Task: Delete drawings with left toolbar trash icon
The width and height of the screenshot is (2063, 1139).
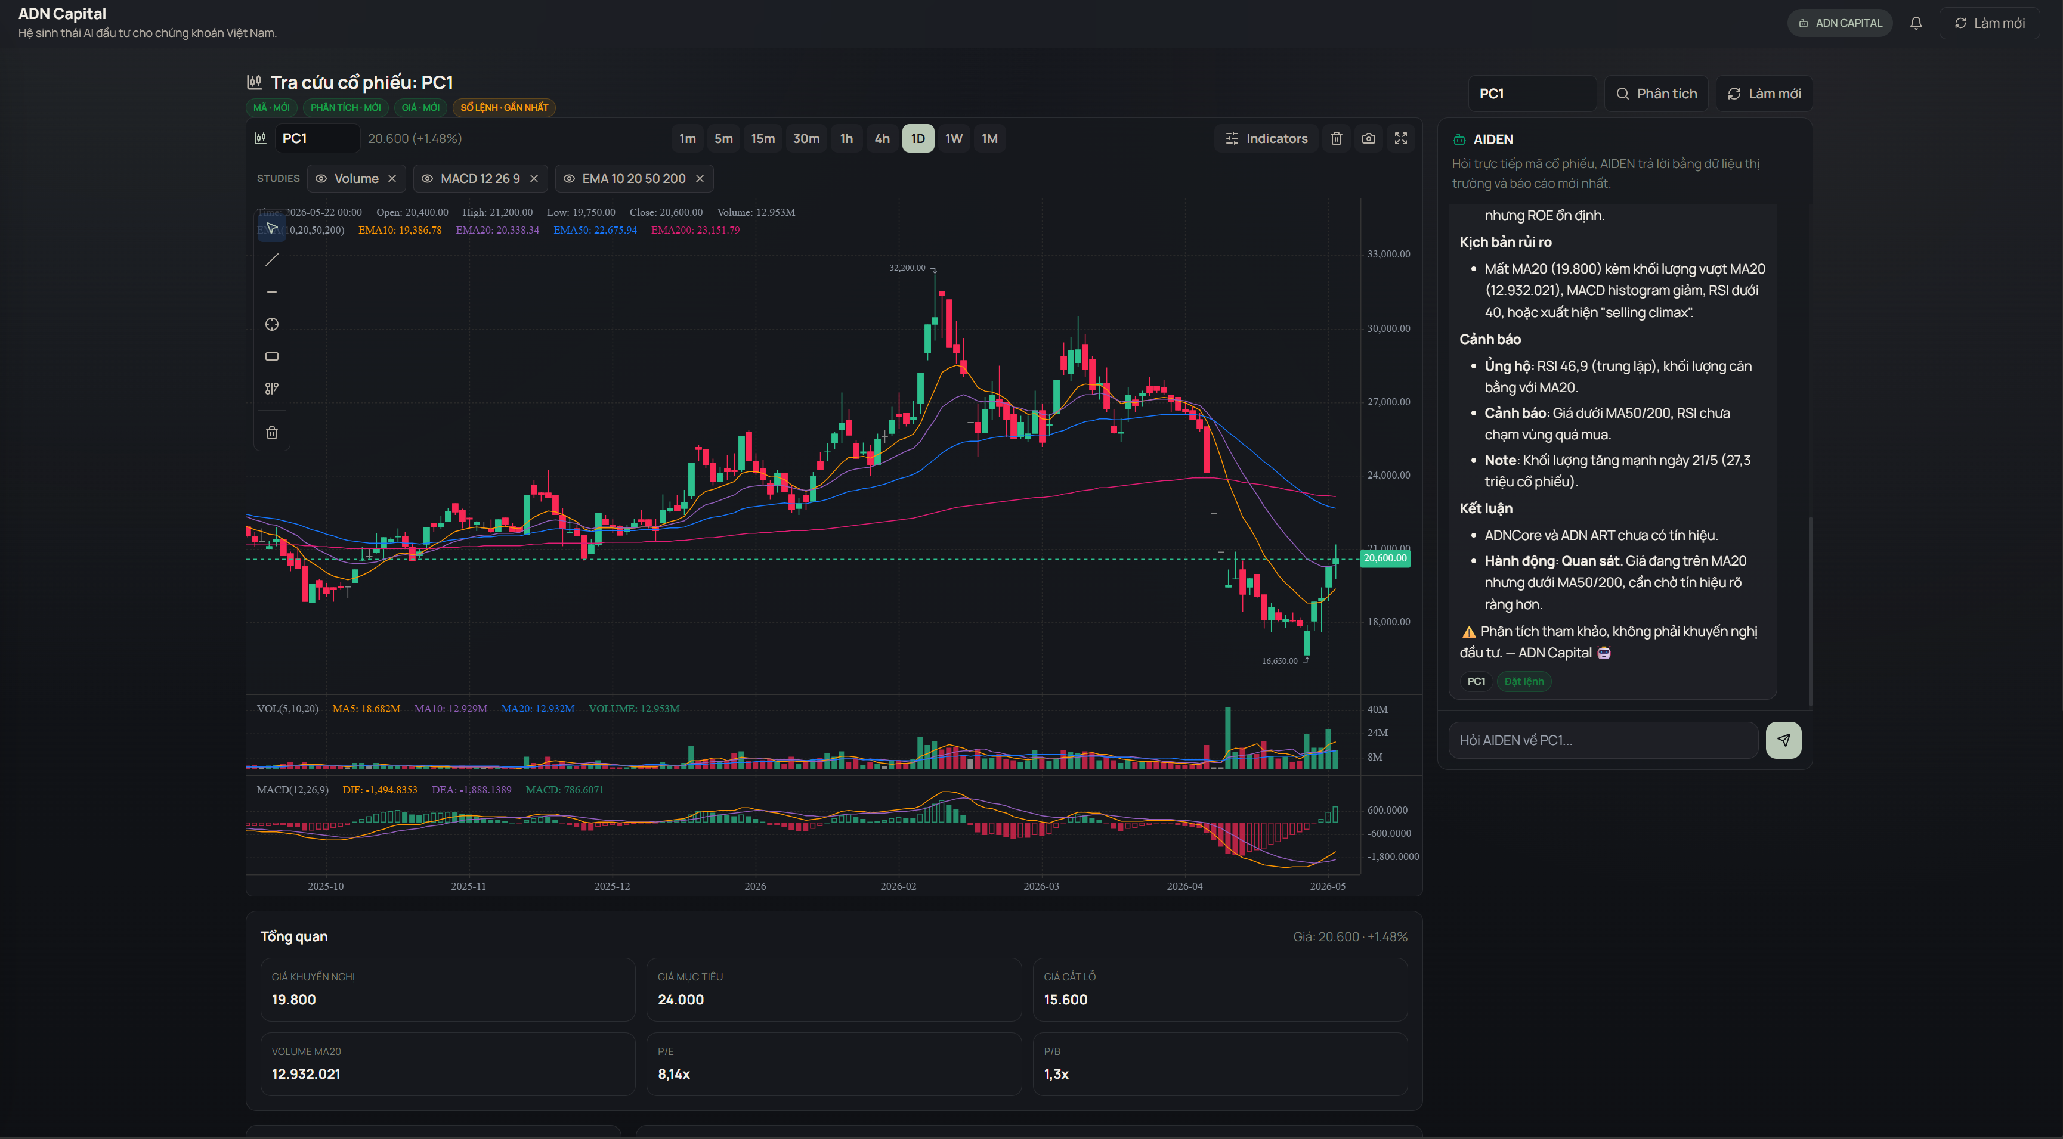Action: [x=271, y=433]
